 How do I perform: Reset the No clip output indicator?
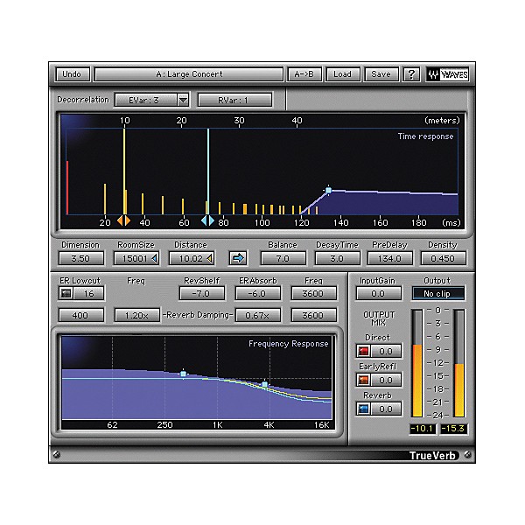click(437, 294)
